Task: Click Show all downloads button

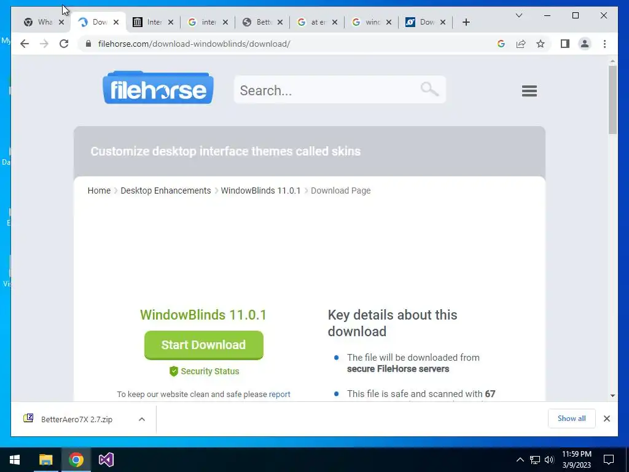Action: [572, 418]
